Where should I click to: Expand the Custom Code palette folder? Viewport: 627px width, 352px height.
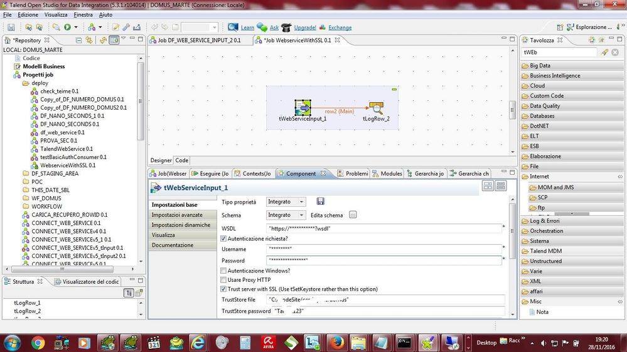click(x=572, y=96)
